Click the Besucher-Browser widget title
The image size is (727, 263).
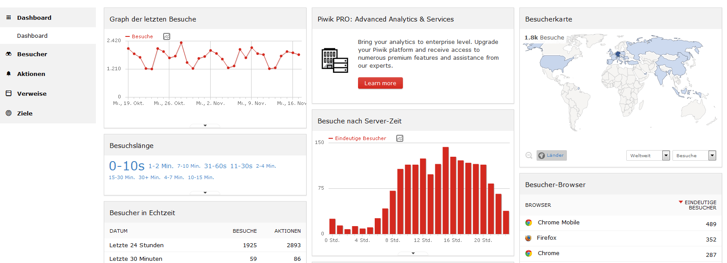[x=555, y=184]
